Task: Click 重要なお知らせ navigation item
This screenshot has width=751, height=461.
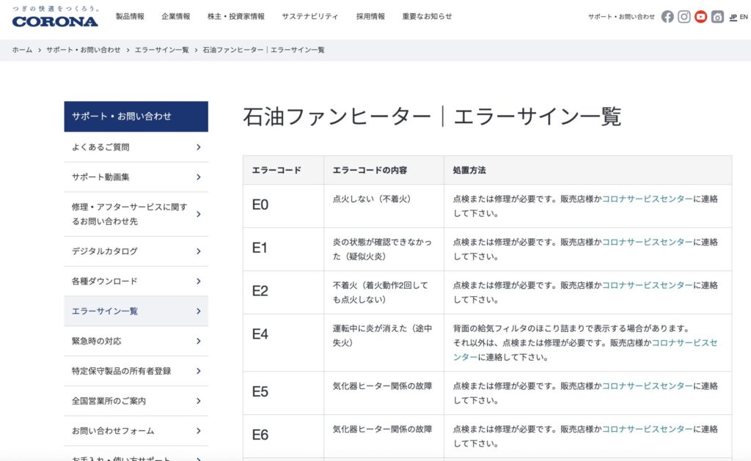Action: tap(428, 15)
